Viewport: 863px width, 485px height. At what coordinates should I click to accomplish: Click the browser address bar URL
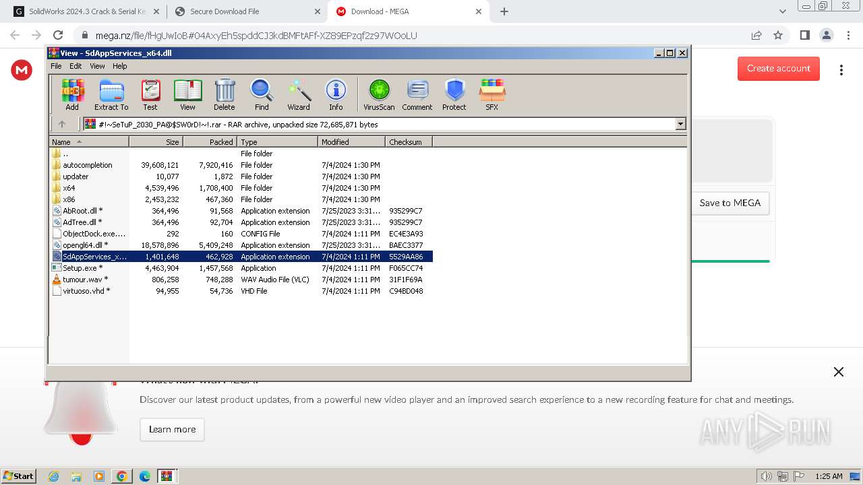[x=256, y=35]
